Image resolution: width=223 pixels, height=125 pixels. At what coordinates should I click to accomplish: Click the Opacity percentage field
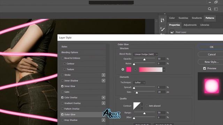click(x=161, y=59)
